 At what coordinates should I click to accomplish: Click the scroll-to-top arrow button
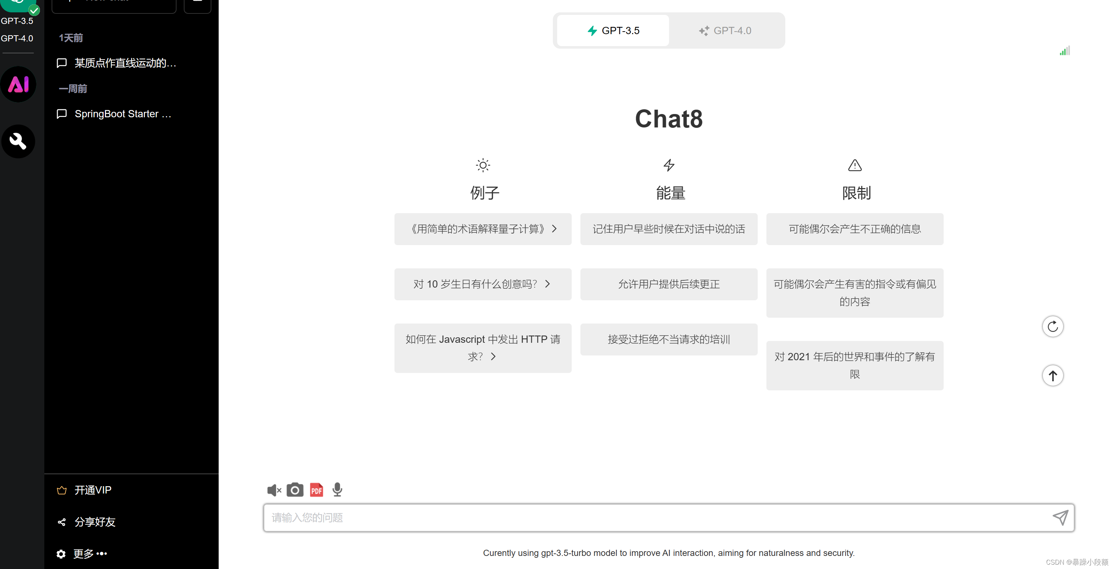coord(1053,375)
